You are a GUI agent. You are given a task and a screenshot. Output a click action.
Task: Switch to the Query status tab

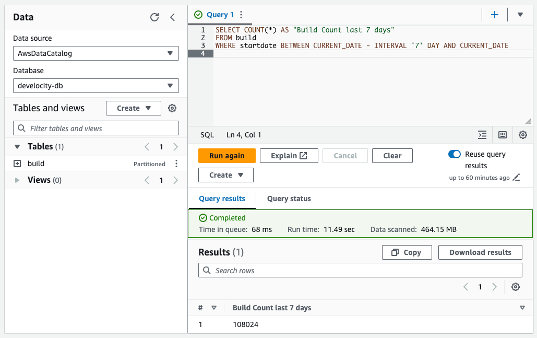coord(289,199)
